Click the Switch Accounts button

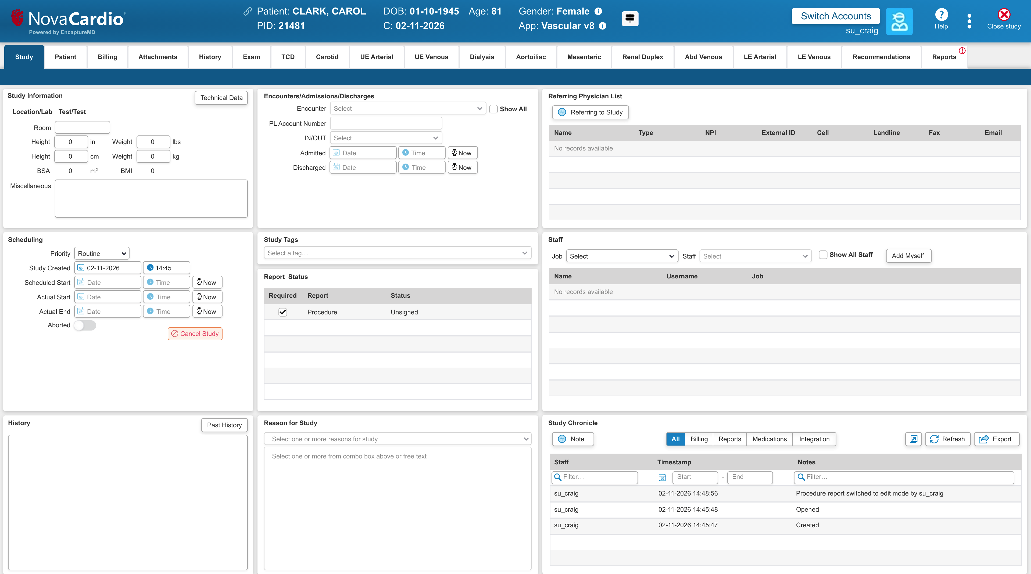[x=836, y=16]
